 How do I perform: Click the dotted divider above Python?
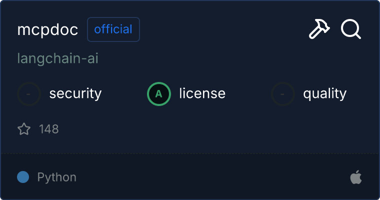point(190,153)
